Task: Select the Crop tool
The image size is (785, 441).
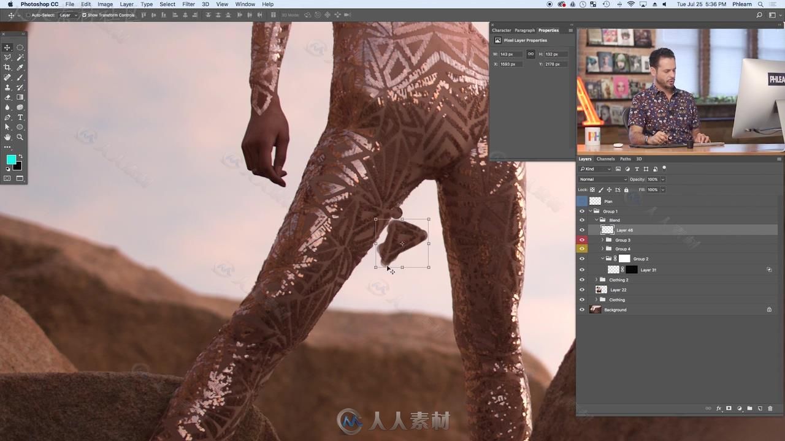Action: (x=7, y=67)
